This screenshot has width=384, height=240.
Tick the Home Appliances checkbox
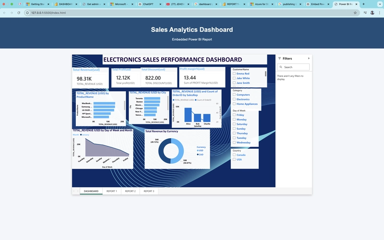coord(234,104)
